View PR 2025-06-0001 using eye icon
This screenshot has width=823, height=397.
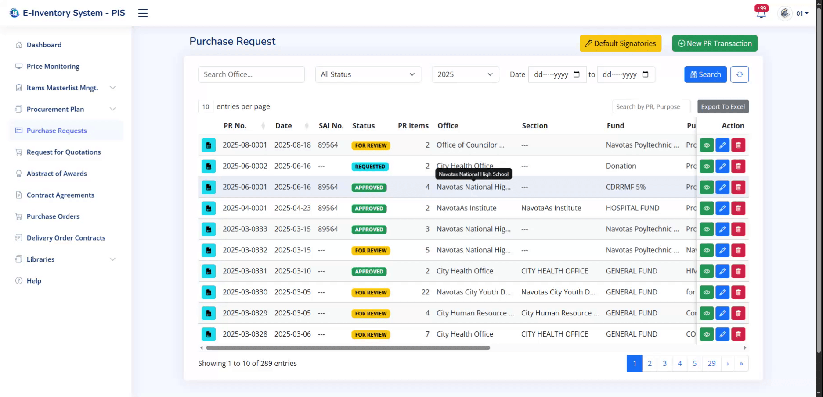(x=707, y=187)
